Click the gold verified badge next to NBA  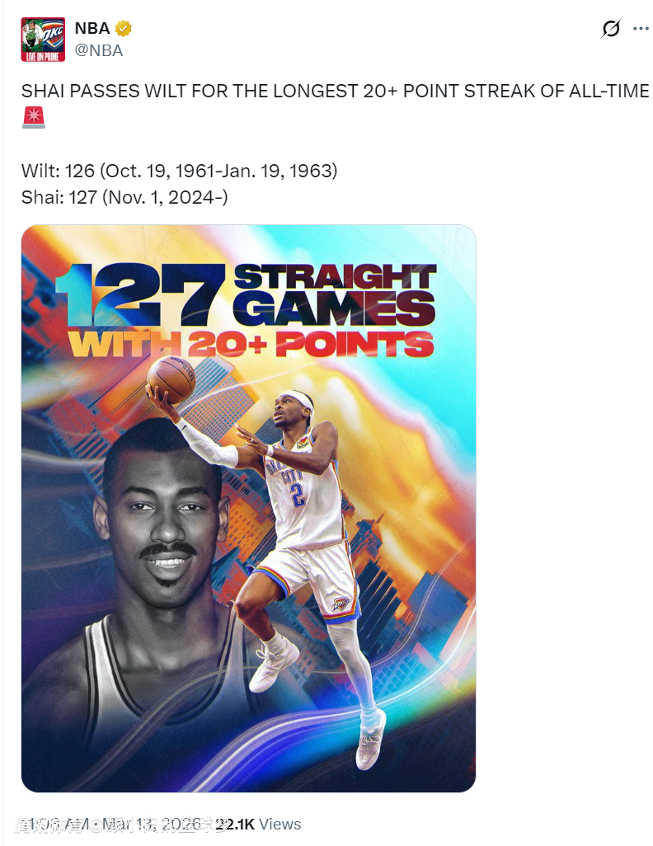(124, 28)
